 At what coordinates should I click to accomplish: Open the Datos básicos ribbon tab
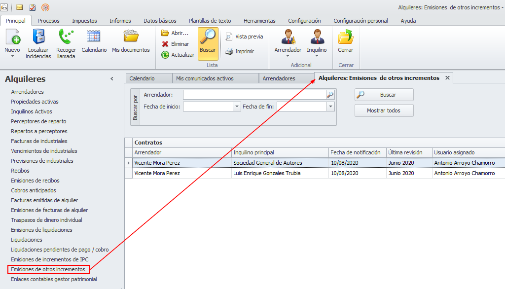click(x=160, y=21)
